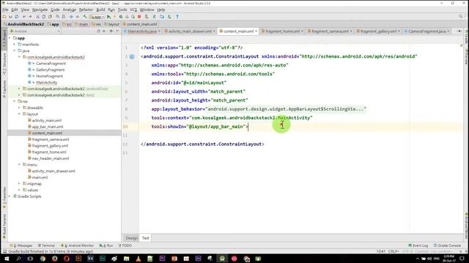Click the Search Everywhere magnifier icon
This screenshot has height=263, width=469.
click(461, 16)
